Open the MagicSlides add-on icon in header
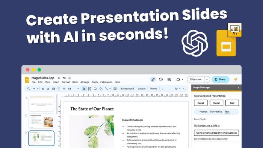The image size is (263, 148). (x=236, y=80)
